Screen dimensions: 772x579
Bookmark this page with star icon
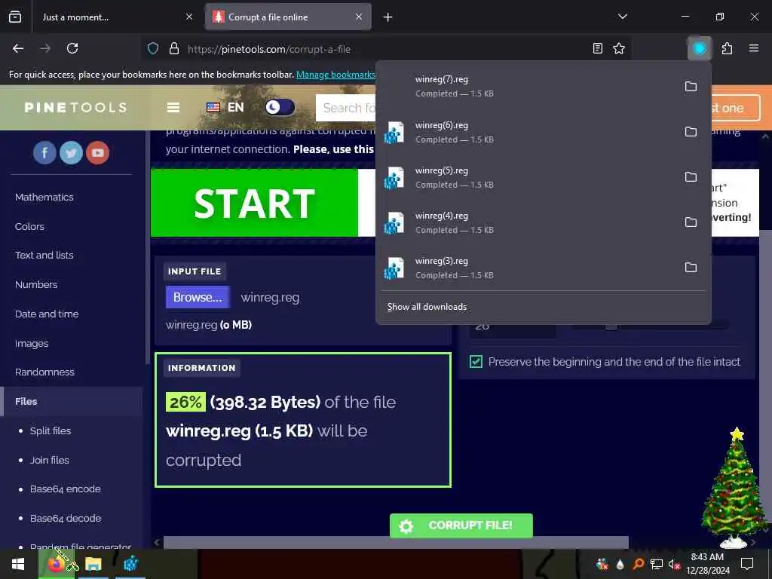pyautogui.click(x=619, y=48)
